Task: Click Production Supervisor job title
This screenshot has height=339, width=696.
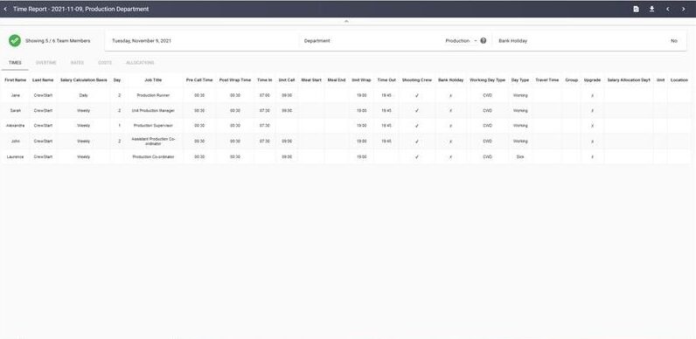Action: 153,126
